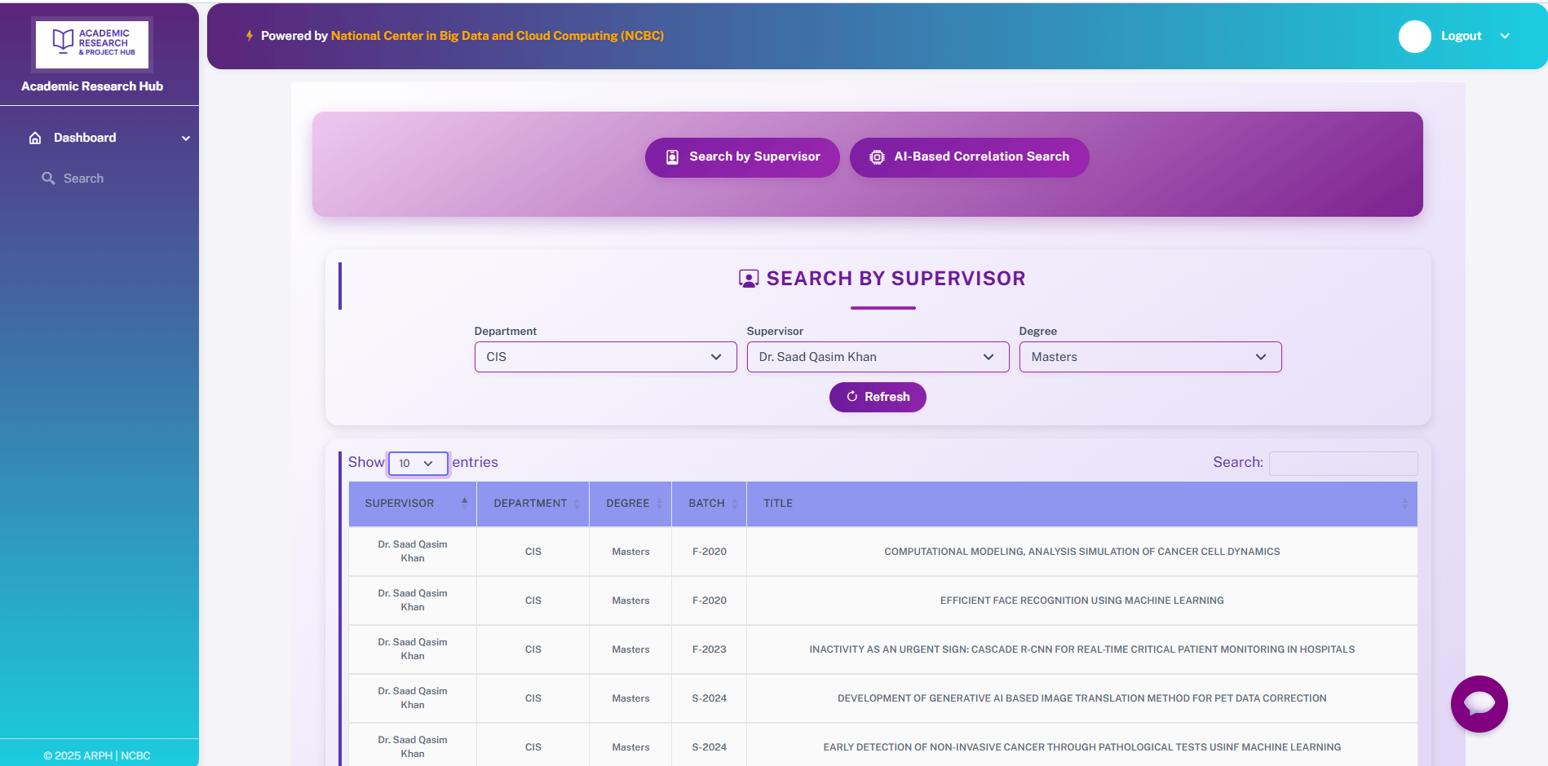Click the home icon beside Dashboard
This screenshot has width=1548, height=766.
(x=34, y=138)
